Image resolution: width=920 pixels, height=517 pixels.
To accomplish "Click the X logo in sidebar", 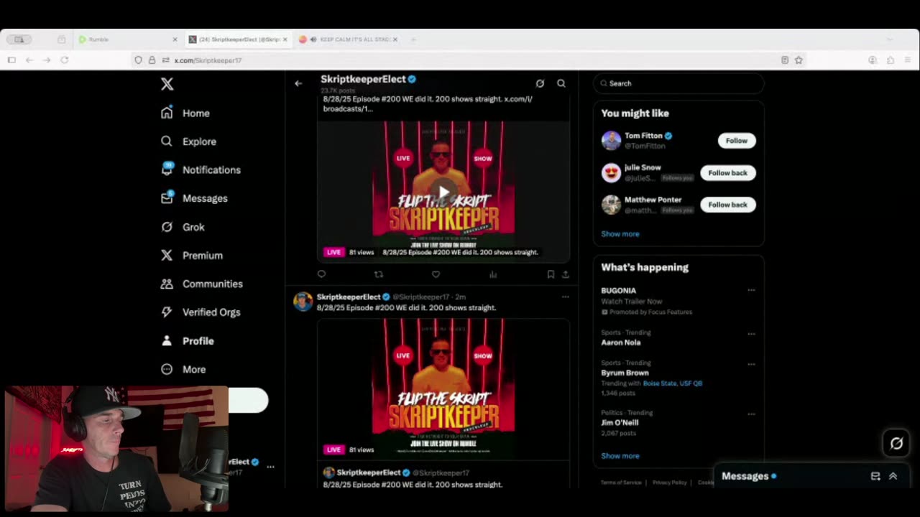I will [167, 84].
